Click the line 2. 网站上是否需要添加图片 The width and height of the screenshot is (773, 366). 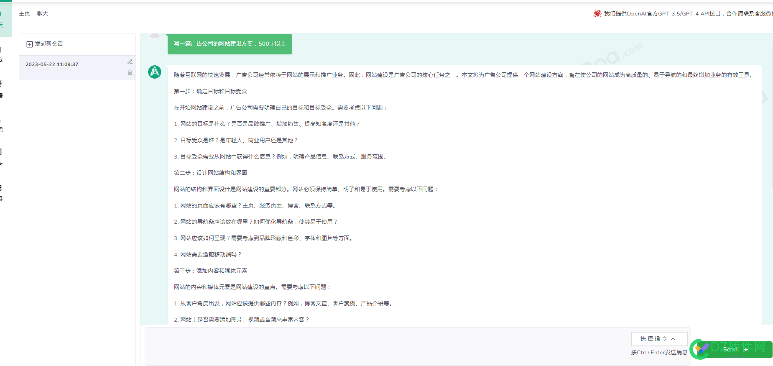[242, 320]
